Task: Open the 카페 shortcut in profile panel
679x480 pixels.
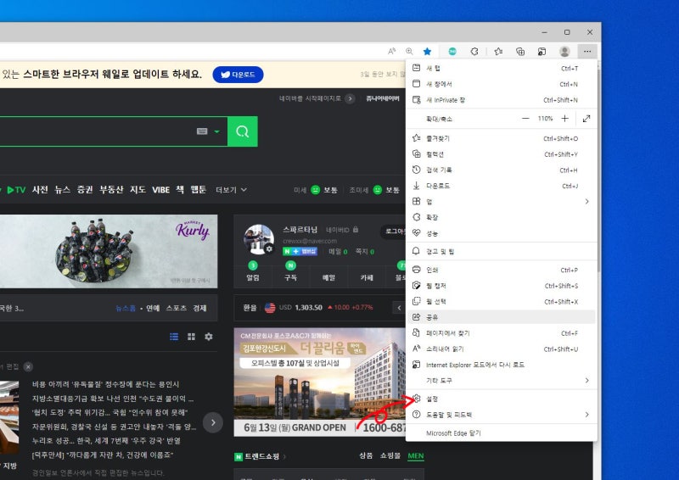Action: pos(367,278)
